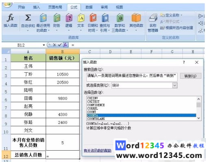Open the Other Functions (其他函数) icon
Viewport: 206px width, 162px height.
tap(136, 18)
